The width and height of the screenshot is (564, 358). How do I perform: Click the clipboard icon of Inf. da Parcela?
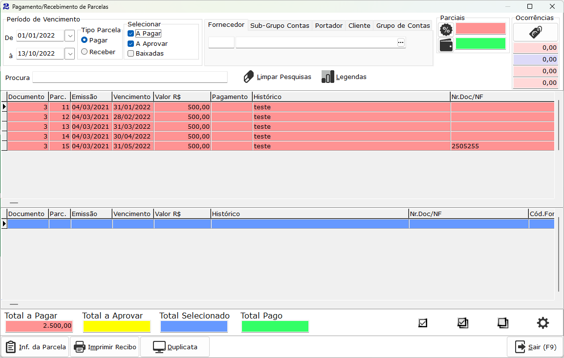[11, 347]
